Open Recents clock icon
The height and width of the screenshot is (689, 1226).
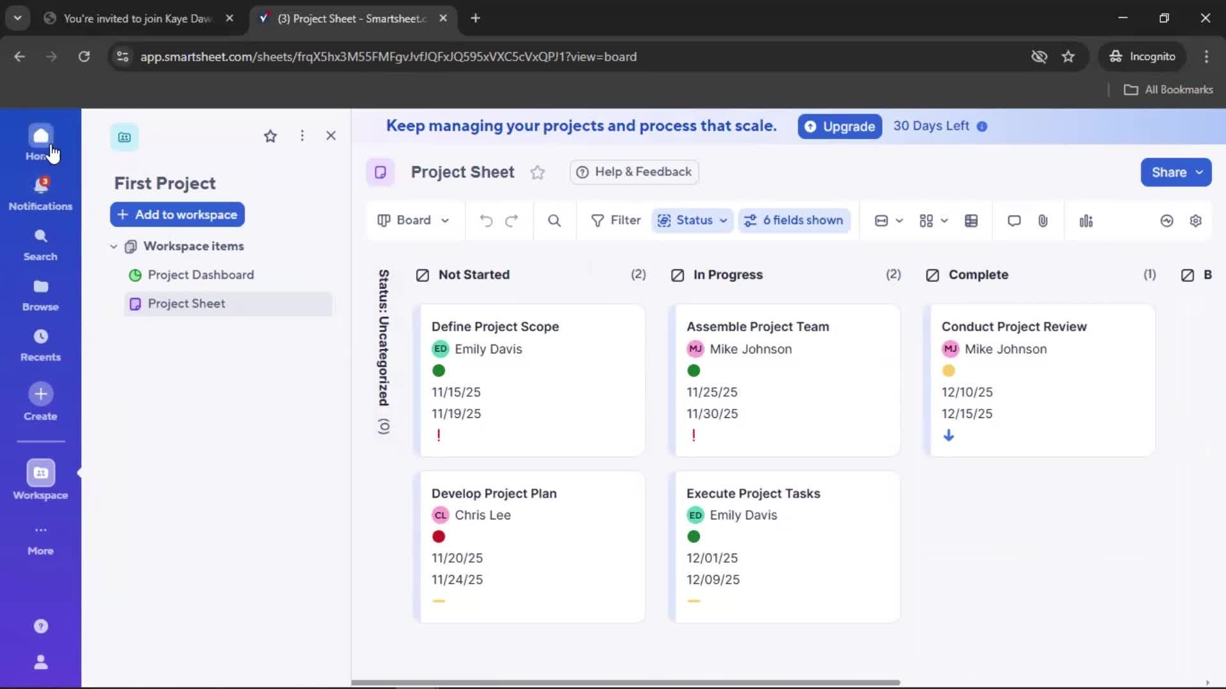40,337
